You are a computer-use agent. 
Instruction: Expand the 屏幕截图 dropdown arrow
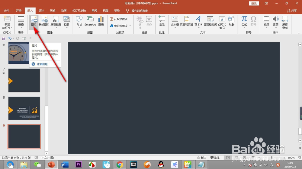click(x=56, y=28)
